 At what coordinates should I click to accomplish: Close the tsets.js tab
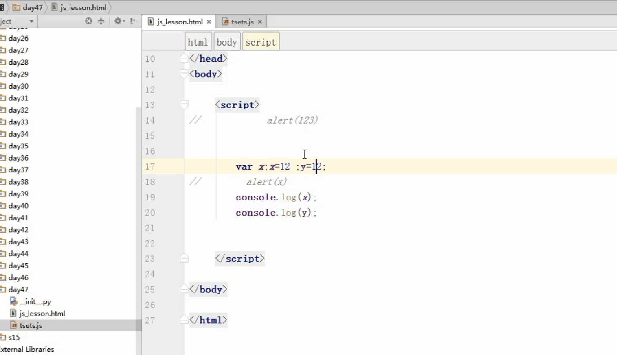[260, 22]
